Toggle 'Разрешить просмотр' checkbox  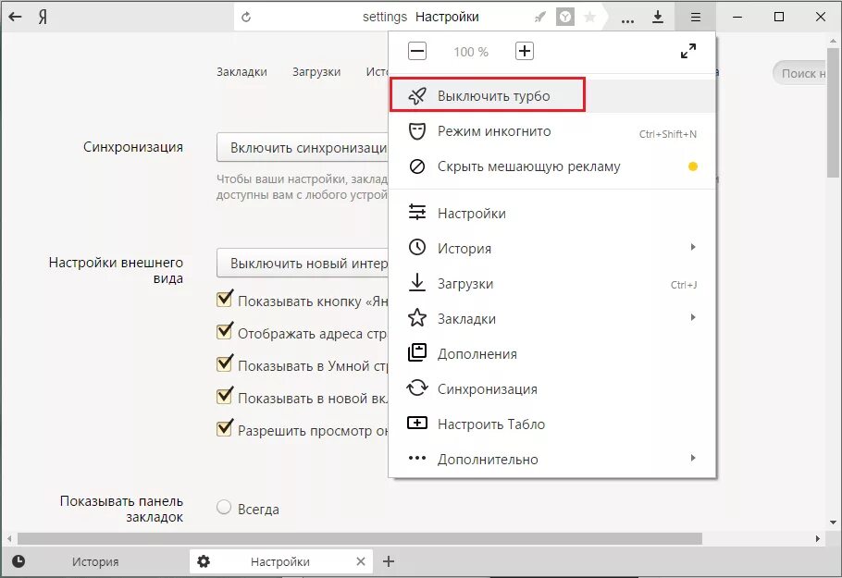click(x=225, y=428)
